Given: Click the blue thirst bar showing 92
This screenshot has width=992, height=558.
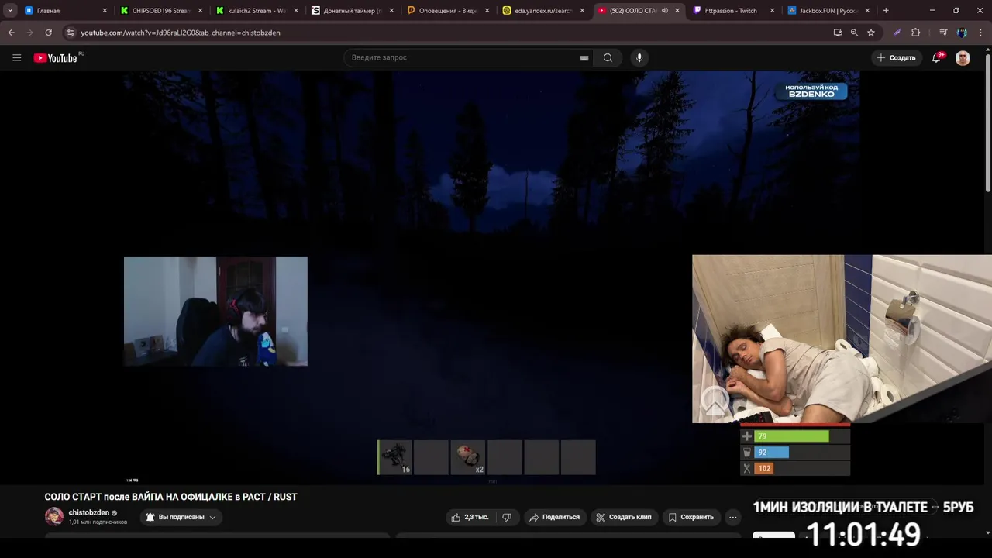Looking at the screenshot, I should [771, 453].
